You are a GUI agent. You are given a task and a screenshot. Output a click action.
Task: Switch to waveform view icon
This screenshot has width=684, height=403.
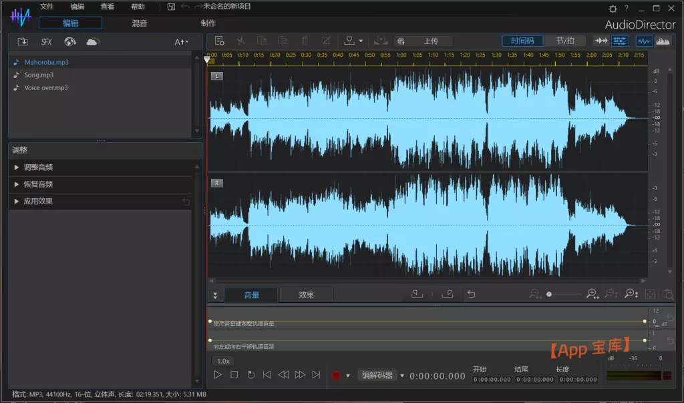[644, 41]
